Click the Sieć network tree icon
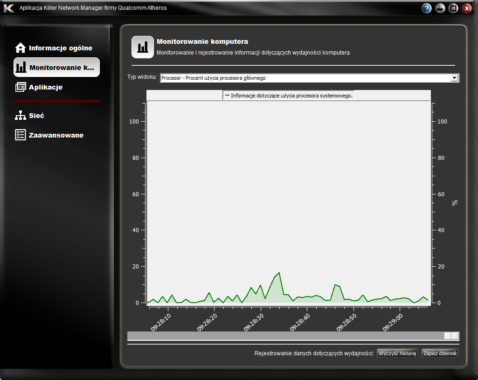 pos(21,116)
